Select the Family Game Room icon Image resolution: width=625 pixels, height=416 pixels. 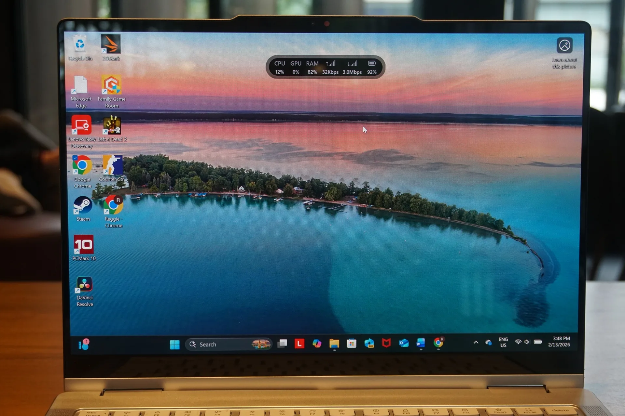click(x=112, y=92)
